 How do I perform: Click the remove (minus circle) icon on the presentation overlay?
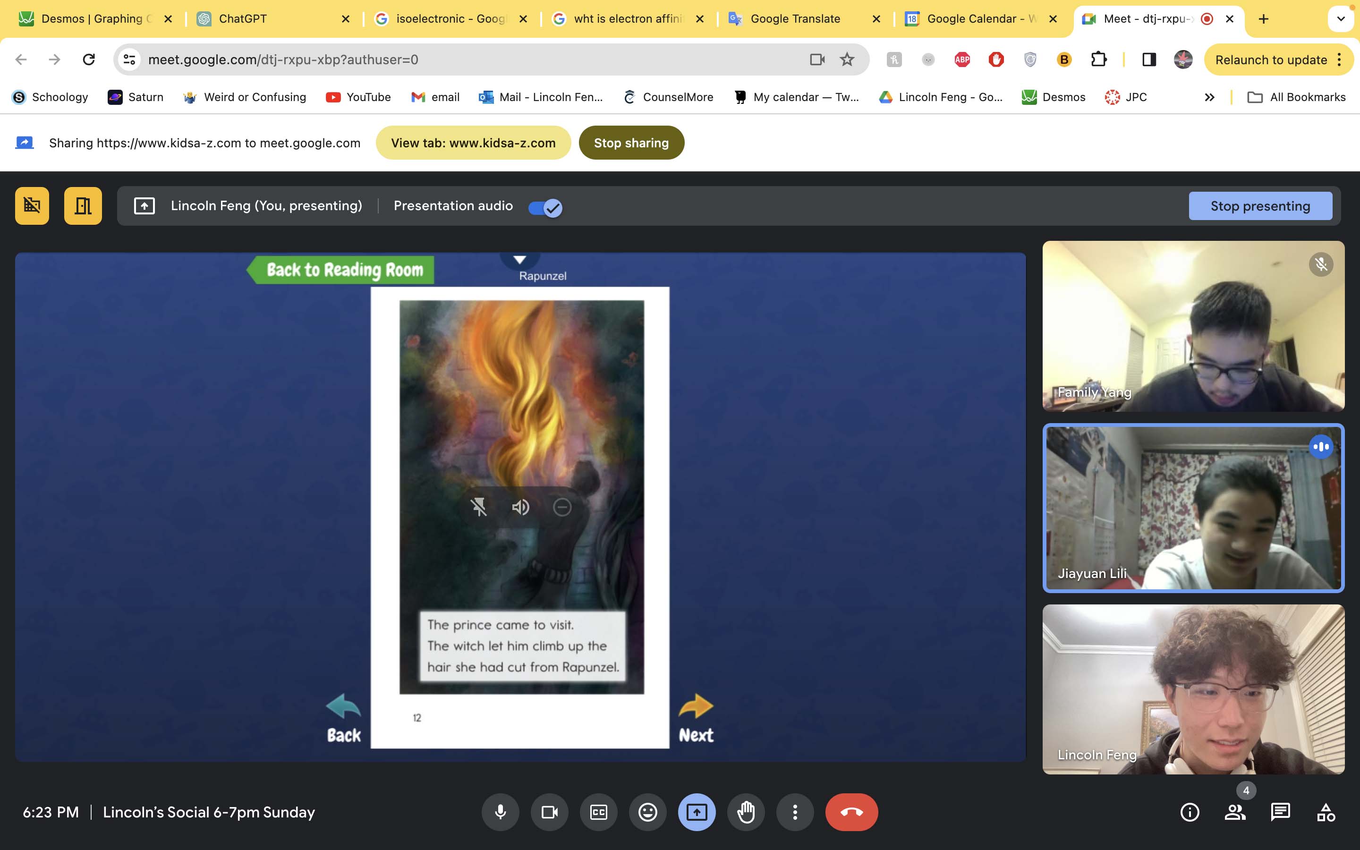562,507
